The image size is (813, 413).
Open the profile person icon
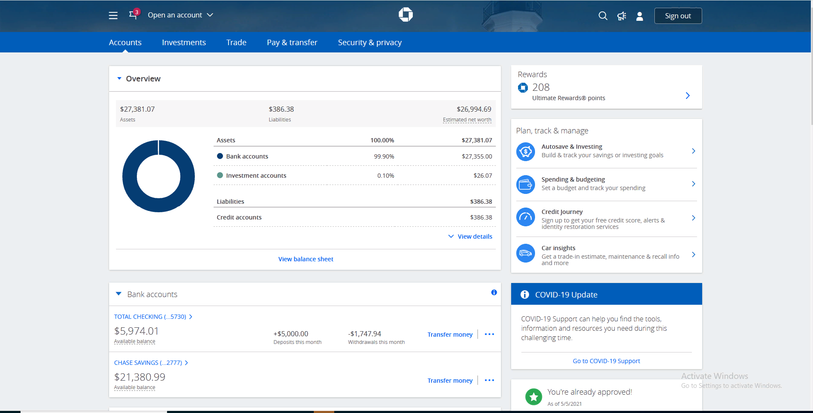click(639, 16)
